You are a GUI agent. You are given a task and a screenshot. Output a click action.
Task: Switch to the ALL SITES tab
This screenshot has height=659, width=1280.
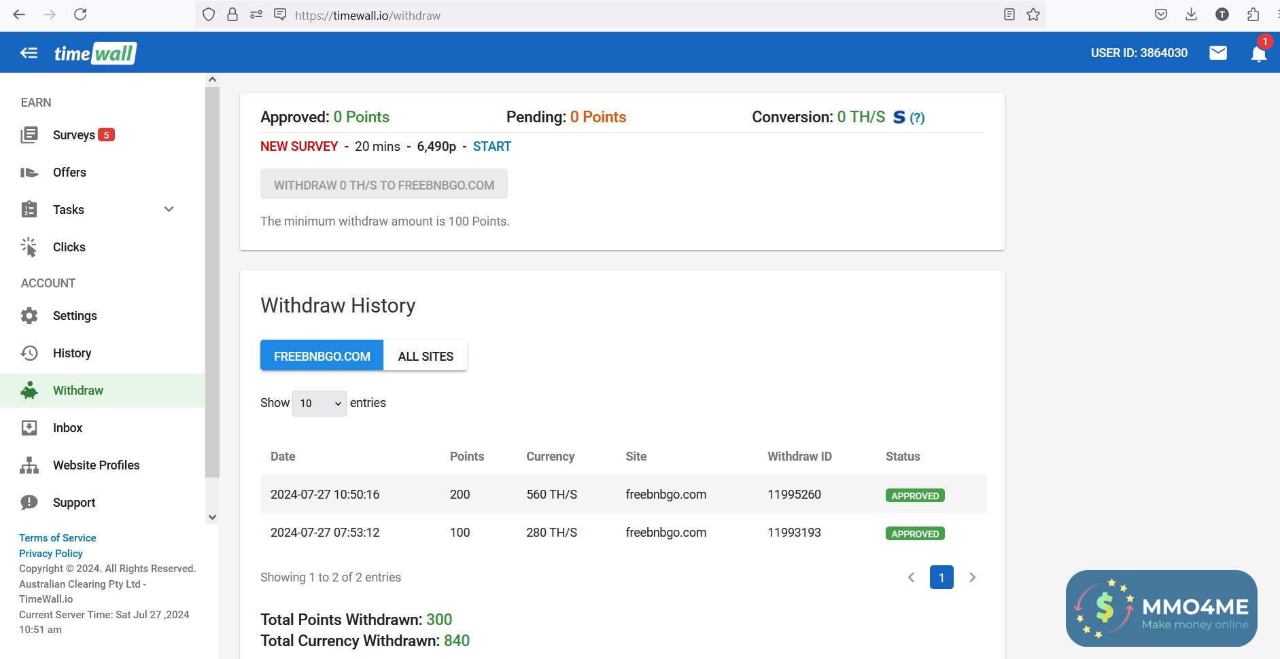tap(426, 356)
